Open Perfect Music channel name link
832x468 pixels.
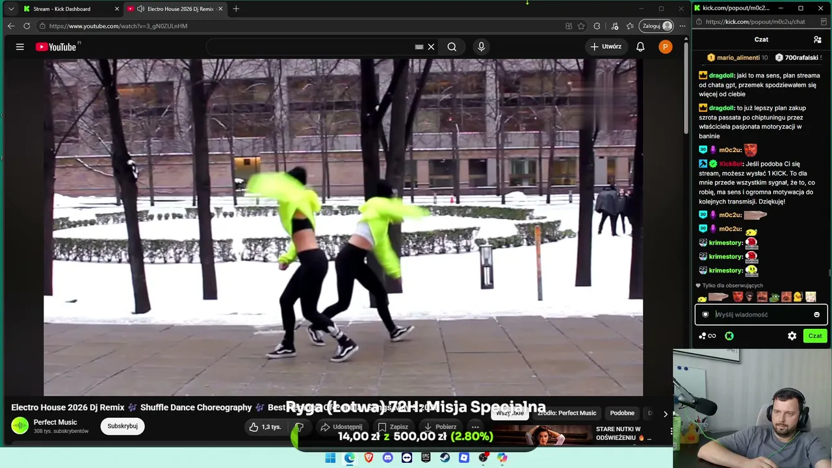[x=55, y=422]
